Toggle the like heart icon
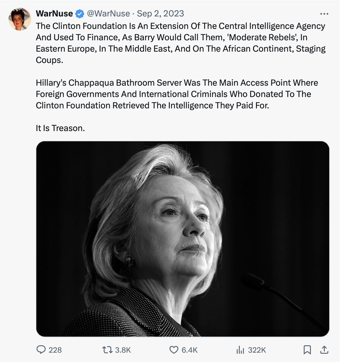 coord(174,350)
